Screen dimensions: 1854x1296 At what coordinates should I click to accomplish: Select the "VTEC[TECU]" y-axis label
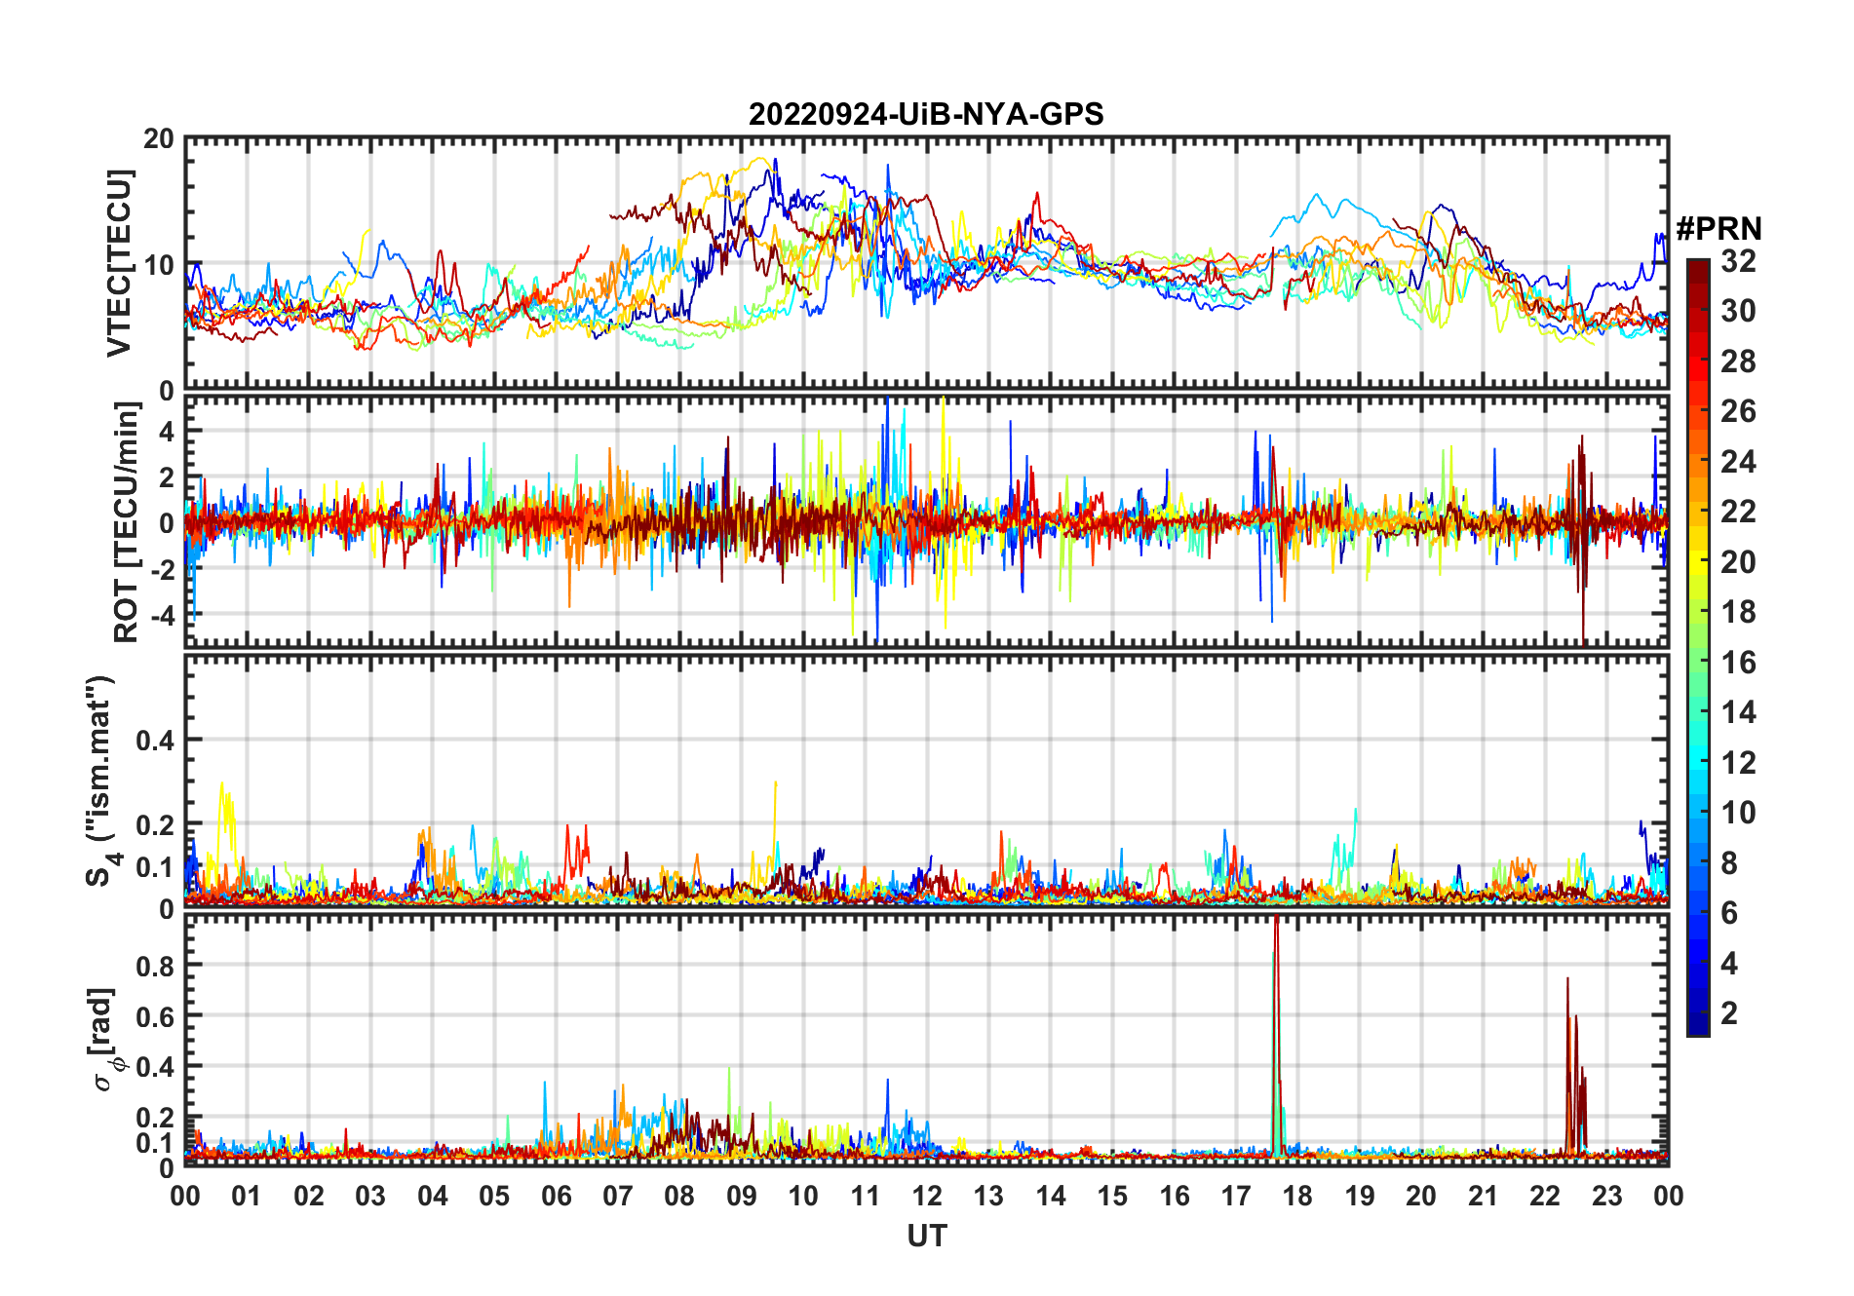pos(118,263)
